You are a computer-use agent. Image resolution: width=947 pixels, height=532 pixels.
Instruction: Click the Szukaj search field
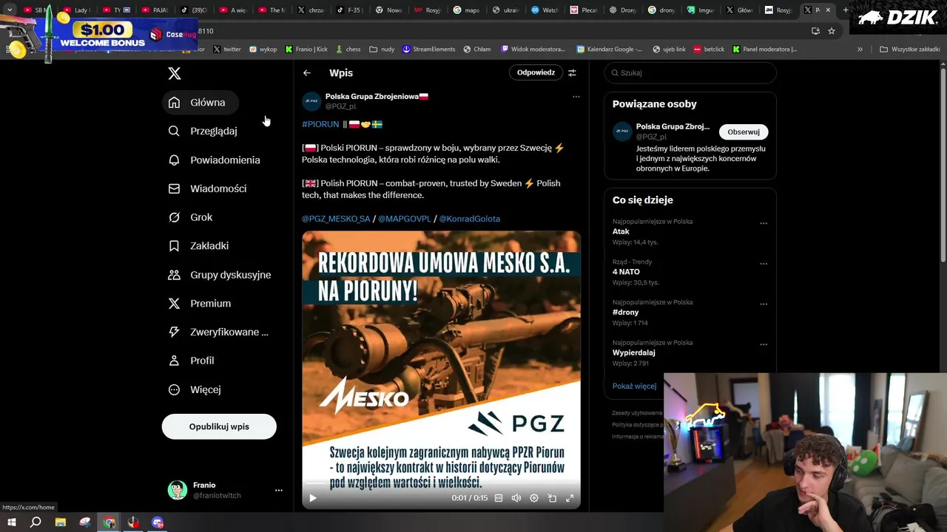(x=690, y=73)
